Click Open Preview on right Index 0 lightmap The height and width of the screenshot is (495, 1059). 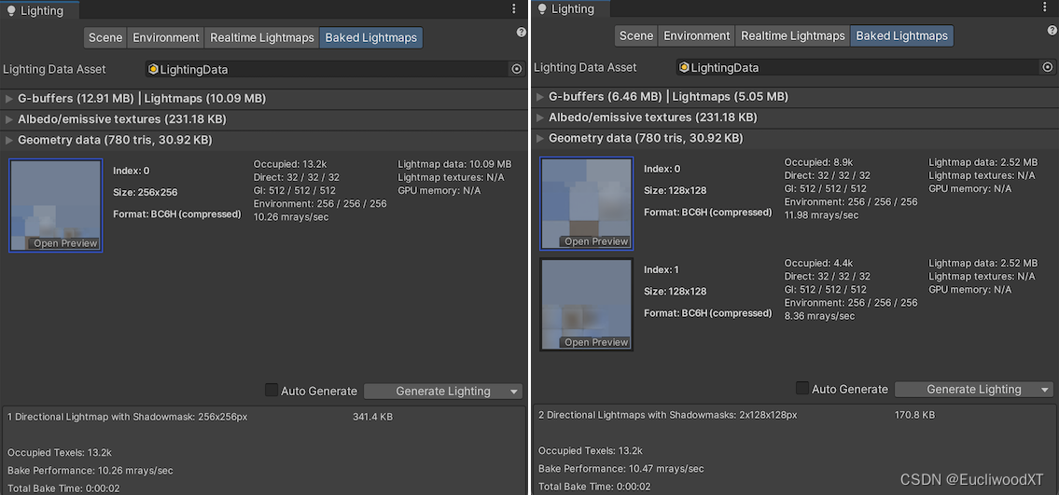(596, 241)
